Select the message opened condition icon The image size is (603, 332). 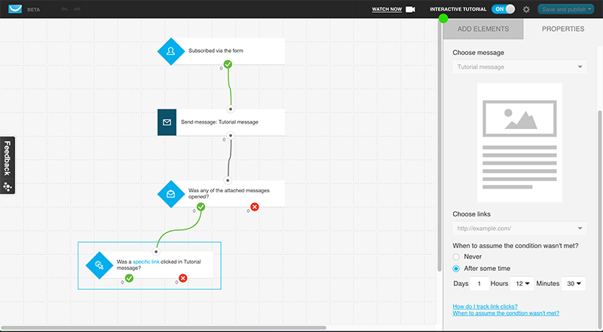point(171,194)
